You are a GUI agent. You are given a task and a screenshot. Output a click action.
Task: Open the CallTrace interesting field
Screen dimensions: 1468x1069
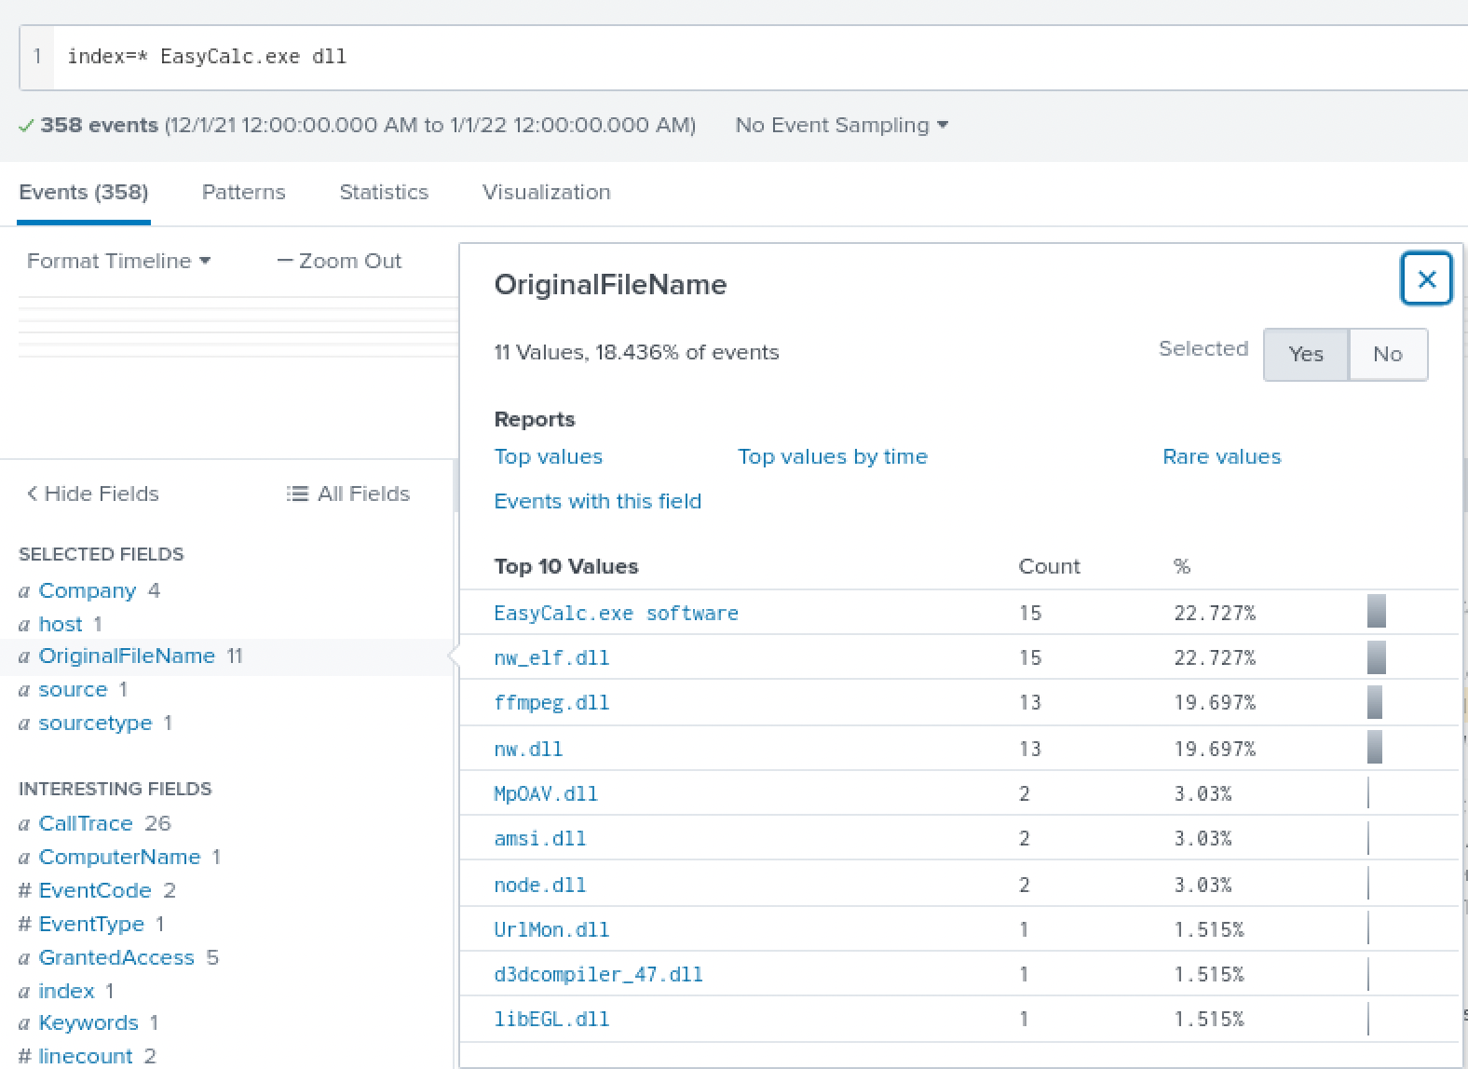click(86, 823)
